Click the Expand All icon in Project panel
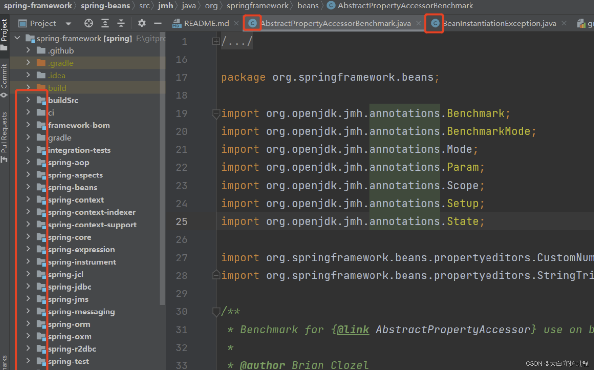The width and height of the screenshot is (594, 370). tap(105, 23)
